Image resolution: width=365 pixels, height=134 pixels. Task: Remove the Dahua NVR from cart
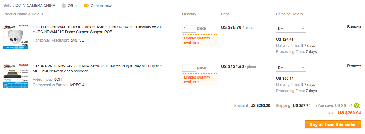pyautogui.click(x=354, y=66)
